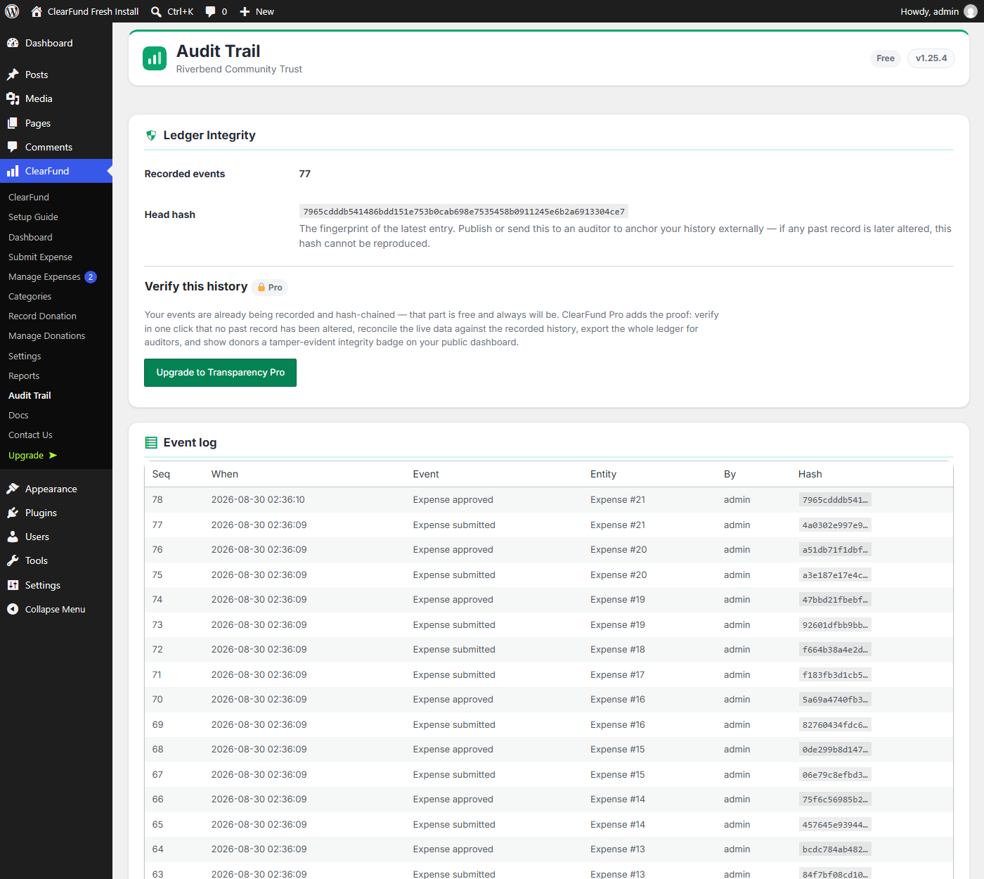984x879 pixels.
Task: Click recorded events value 77
Action: [x=305, y=174]
